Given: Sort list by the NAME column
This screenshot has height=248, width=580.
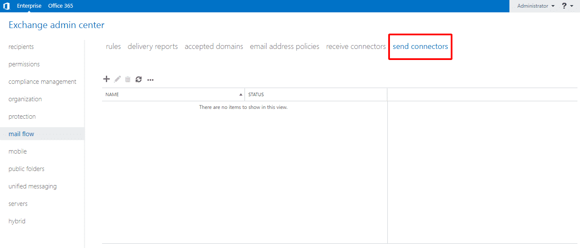Looking at the screenshot, I should 112,94.
